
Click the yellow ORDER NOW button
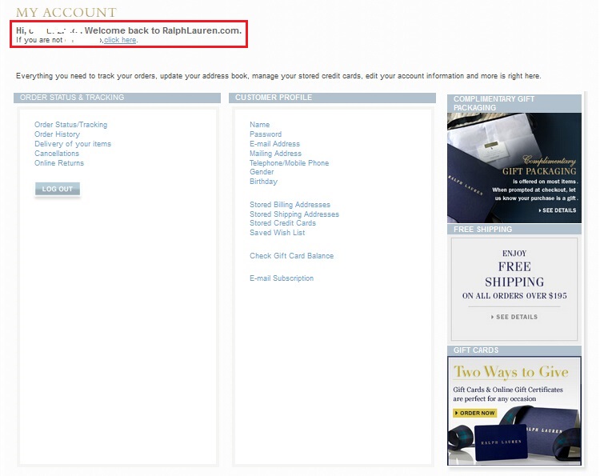(x=475, y=414)
